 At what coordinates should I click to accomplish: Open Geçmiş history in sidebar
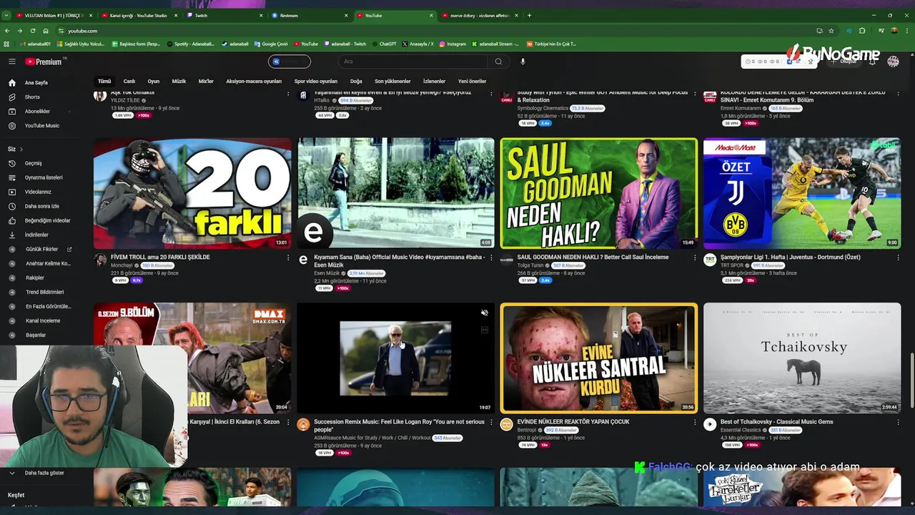click(34, 163)
